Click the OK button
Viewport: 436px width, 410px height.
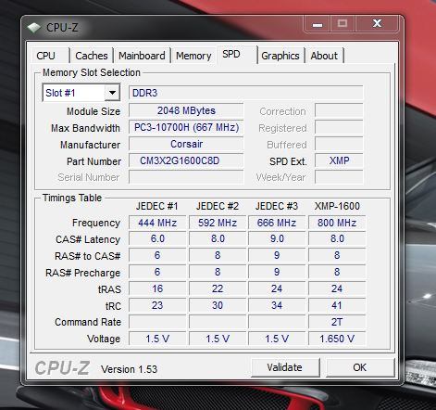360,367
